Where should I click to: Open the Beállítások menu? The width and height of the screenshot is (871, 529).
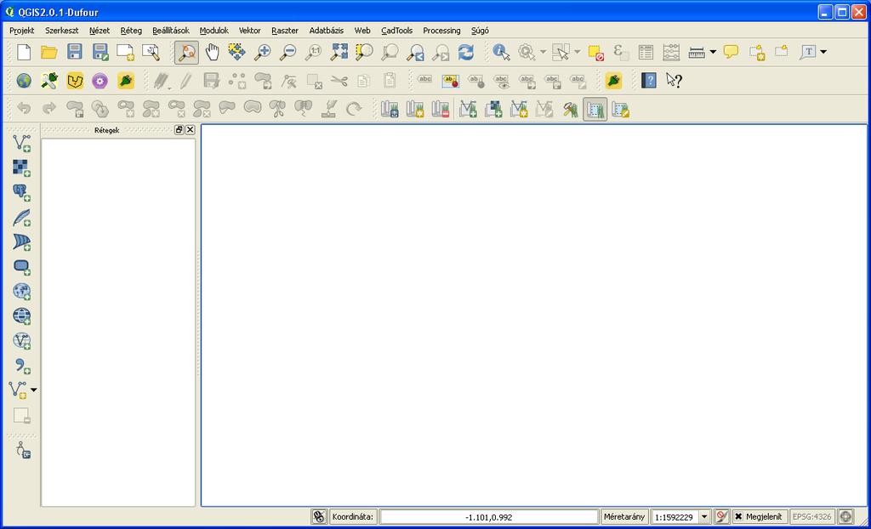(x=171, y=31)
